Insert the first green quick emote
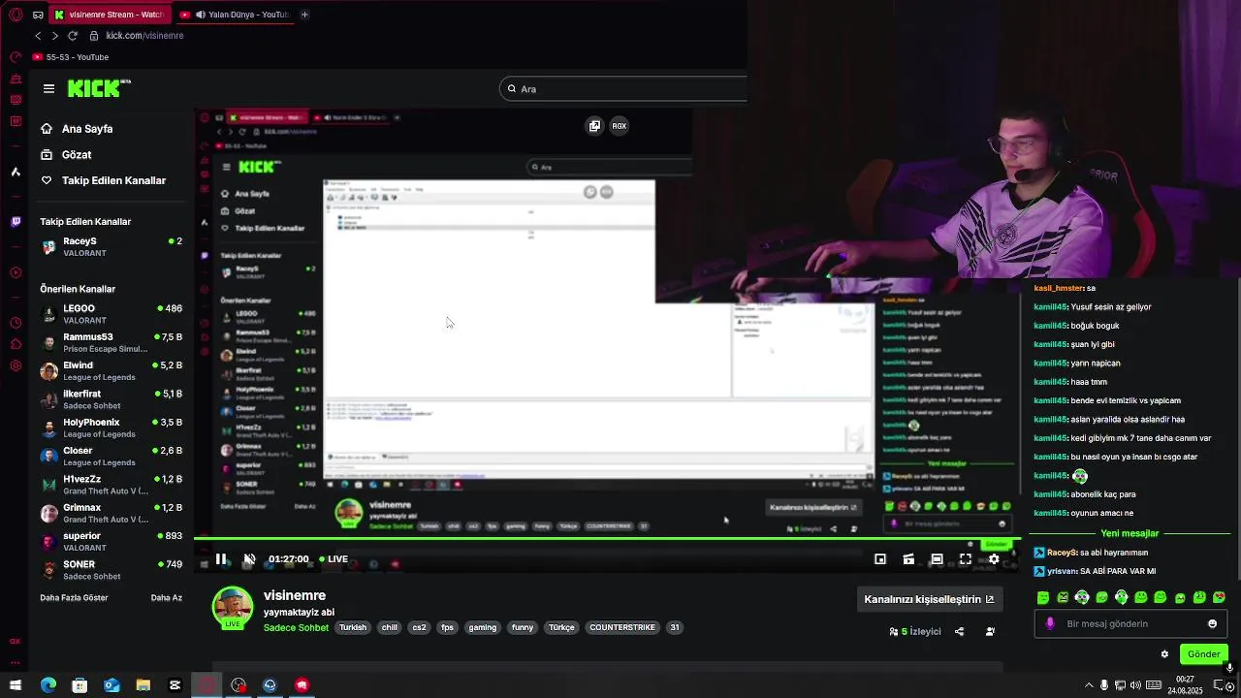The width and height of the screenshot is (1241, 698). [1043, 597]
